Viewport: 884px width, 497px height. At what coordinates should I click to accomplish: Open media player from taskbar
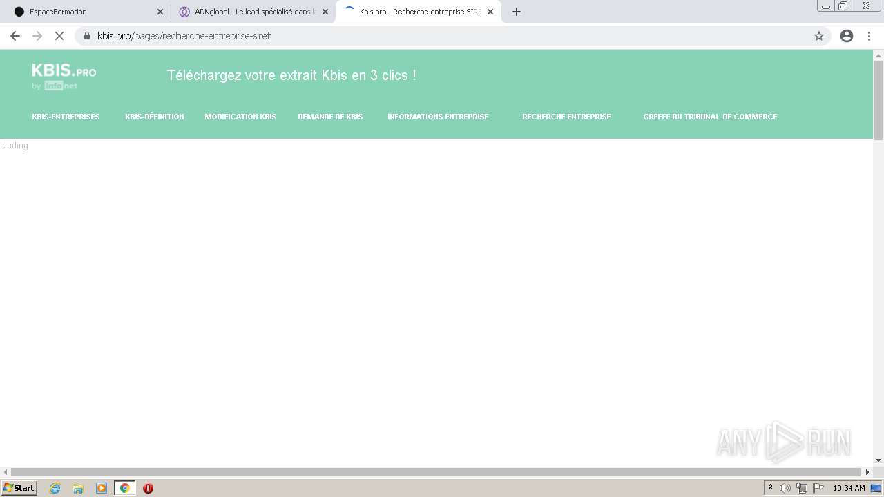click(x=102, y=488)
